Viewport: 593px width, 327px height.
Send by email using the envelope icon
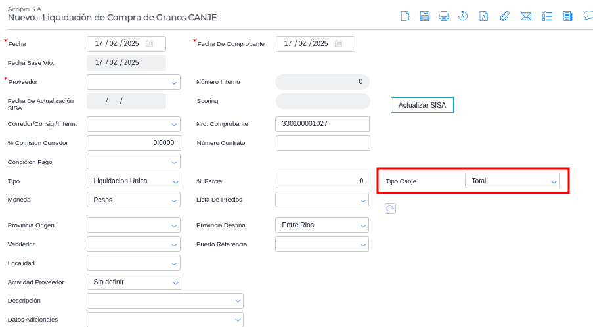coord(525,16)
